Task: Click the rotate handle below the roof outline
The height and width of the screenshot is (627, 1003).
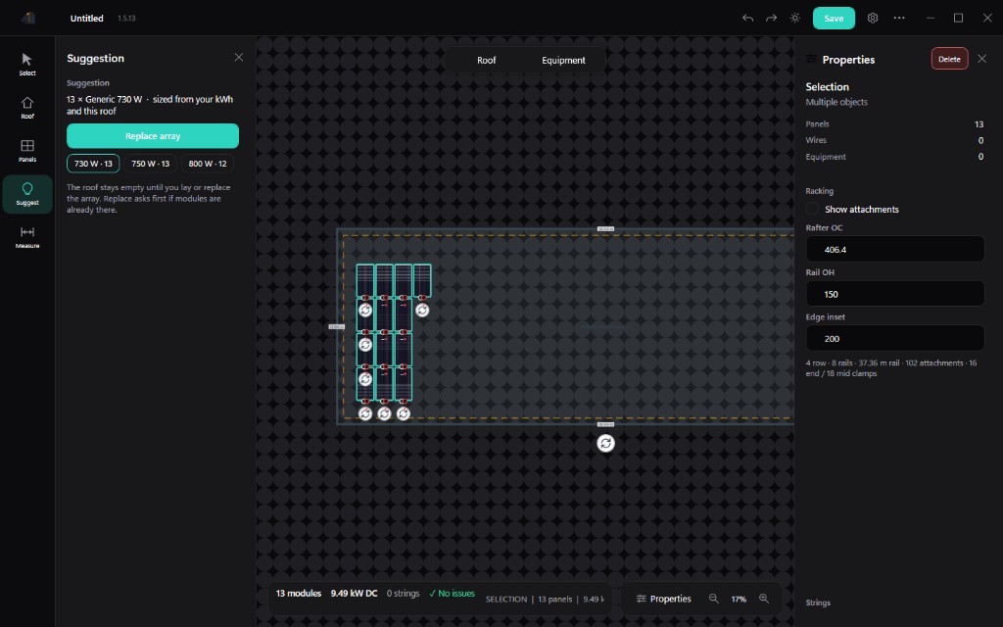Action: click(x=605, y=443)
